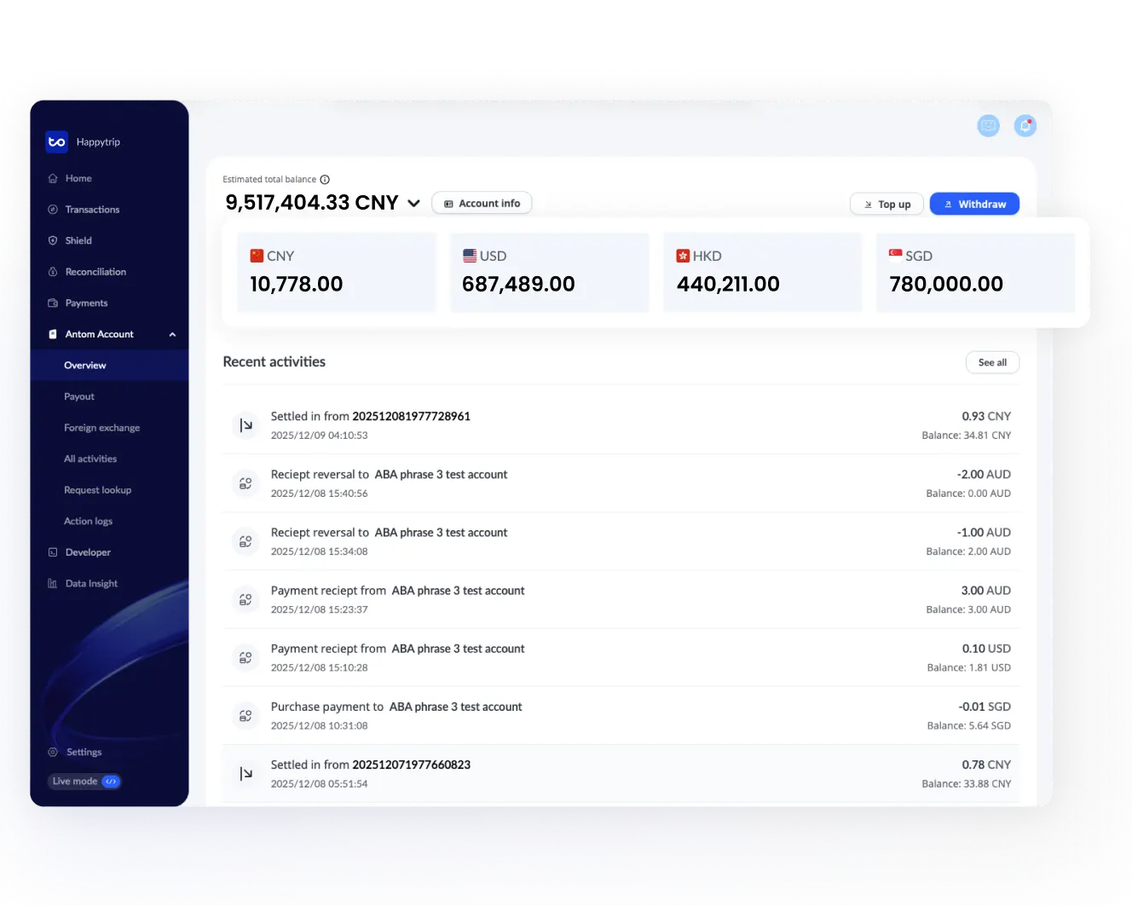
Task: Click settled-in icon for 0.78 CNY row
Action: pyautogui.click(x=245, y=774)
